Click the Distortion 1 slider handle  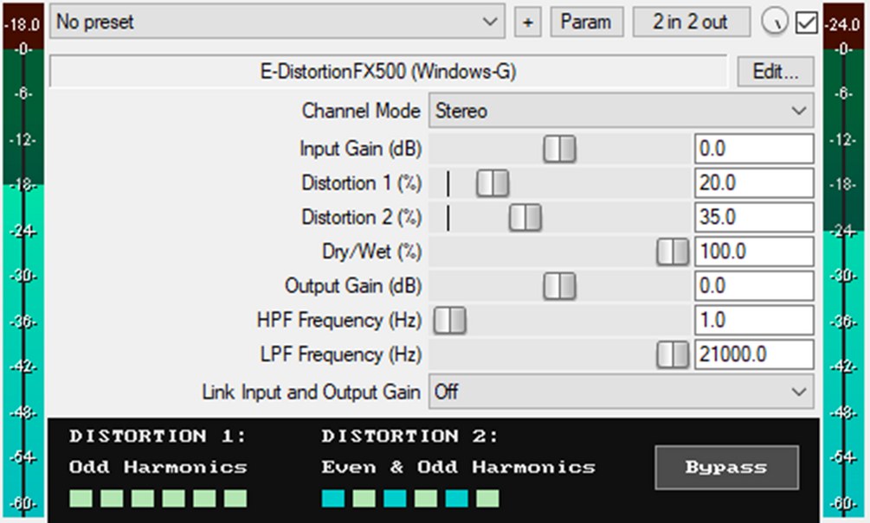493,183
